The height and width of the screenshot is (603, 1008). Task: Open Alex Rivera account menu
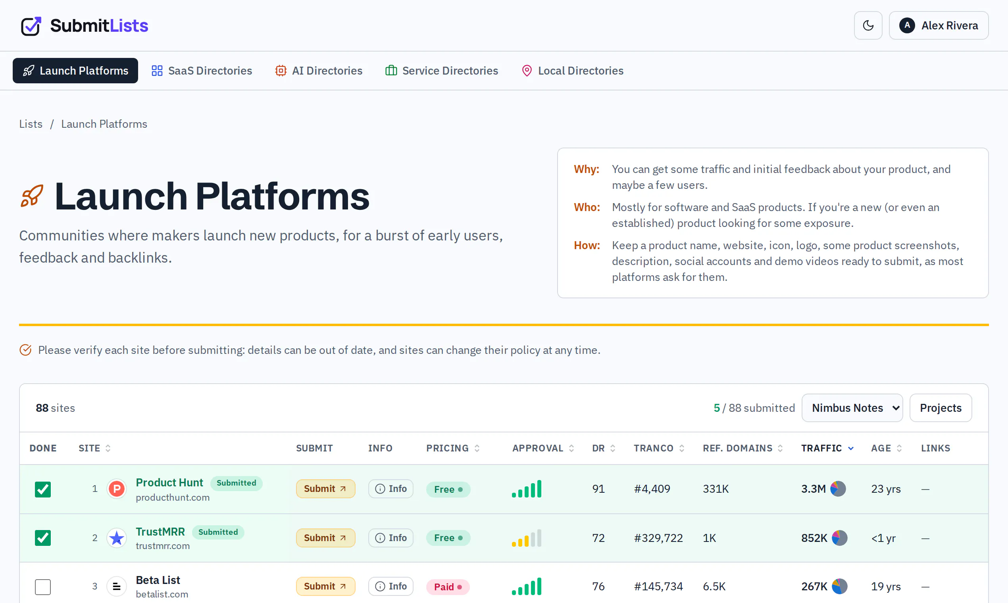[939, 26]
